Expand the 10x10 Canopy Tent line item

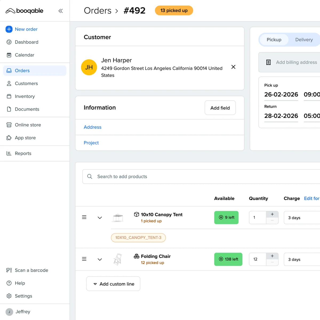[99, 217]
